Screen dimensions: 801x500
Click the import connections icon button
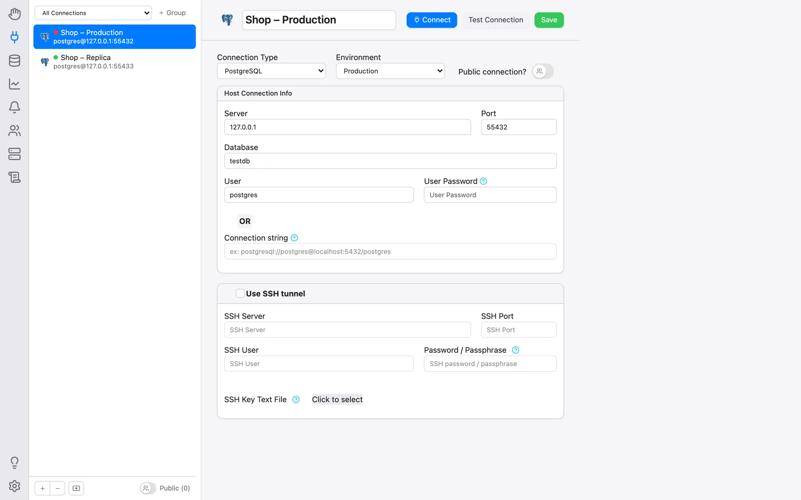pos(76,488)
